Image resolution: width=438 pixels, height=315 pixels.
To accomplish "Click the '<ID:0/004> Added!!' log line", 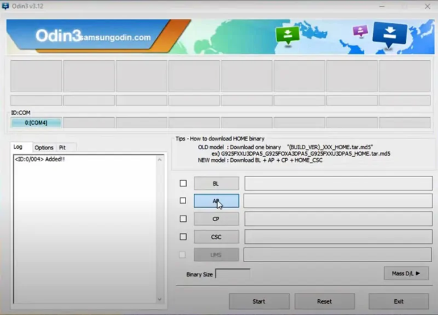I will pos(40,159).
